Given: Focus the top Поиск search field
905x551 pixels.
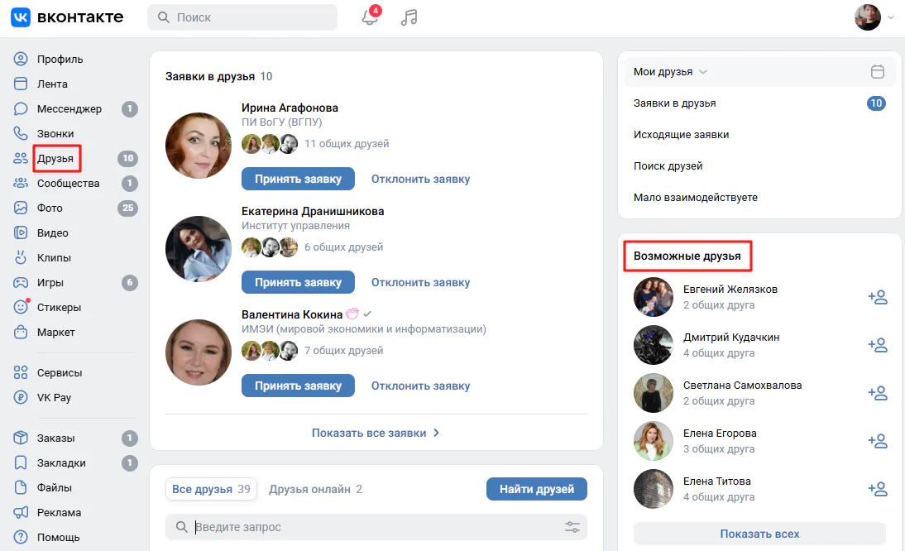Looking at the screenshot, I should click(x=242, y=17).
